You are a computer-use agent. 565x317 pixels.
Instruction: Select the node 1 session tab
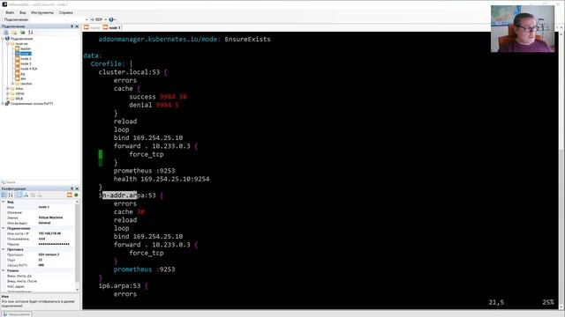click(112, 27)
